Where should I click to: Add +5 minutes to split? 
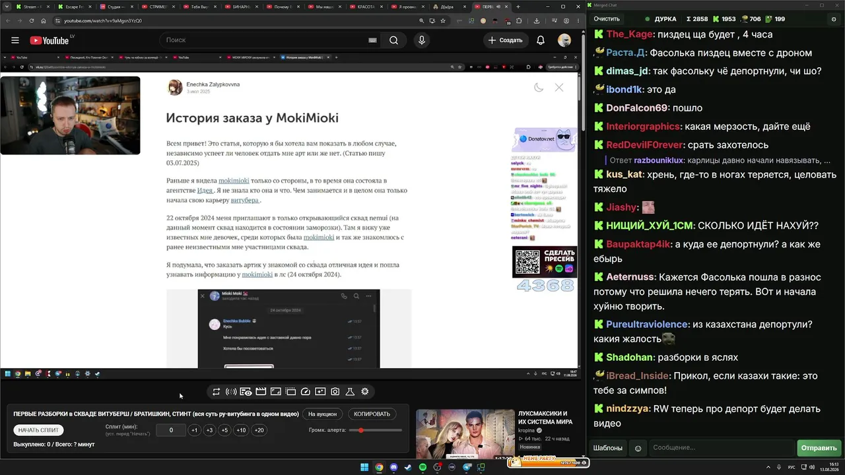224,430
